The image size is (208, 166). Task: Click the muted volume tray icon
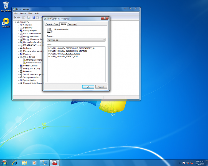pos(192,163)
